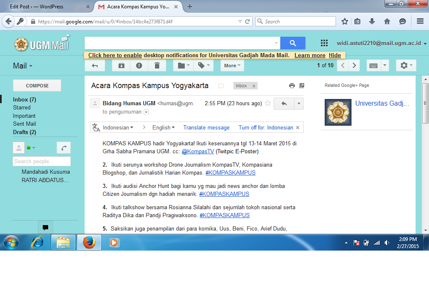Open a new browser tab
Viewport: 429px width, 289px height.
click(190, 7)
